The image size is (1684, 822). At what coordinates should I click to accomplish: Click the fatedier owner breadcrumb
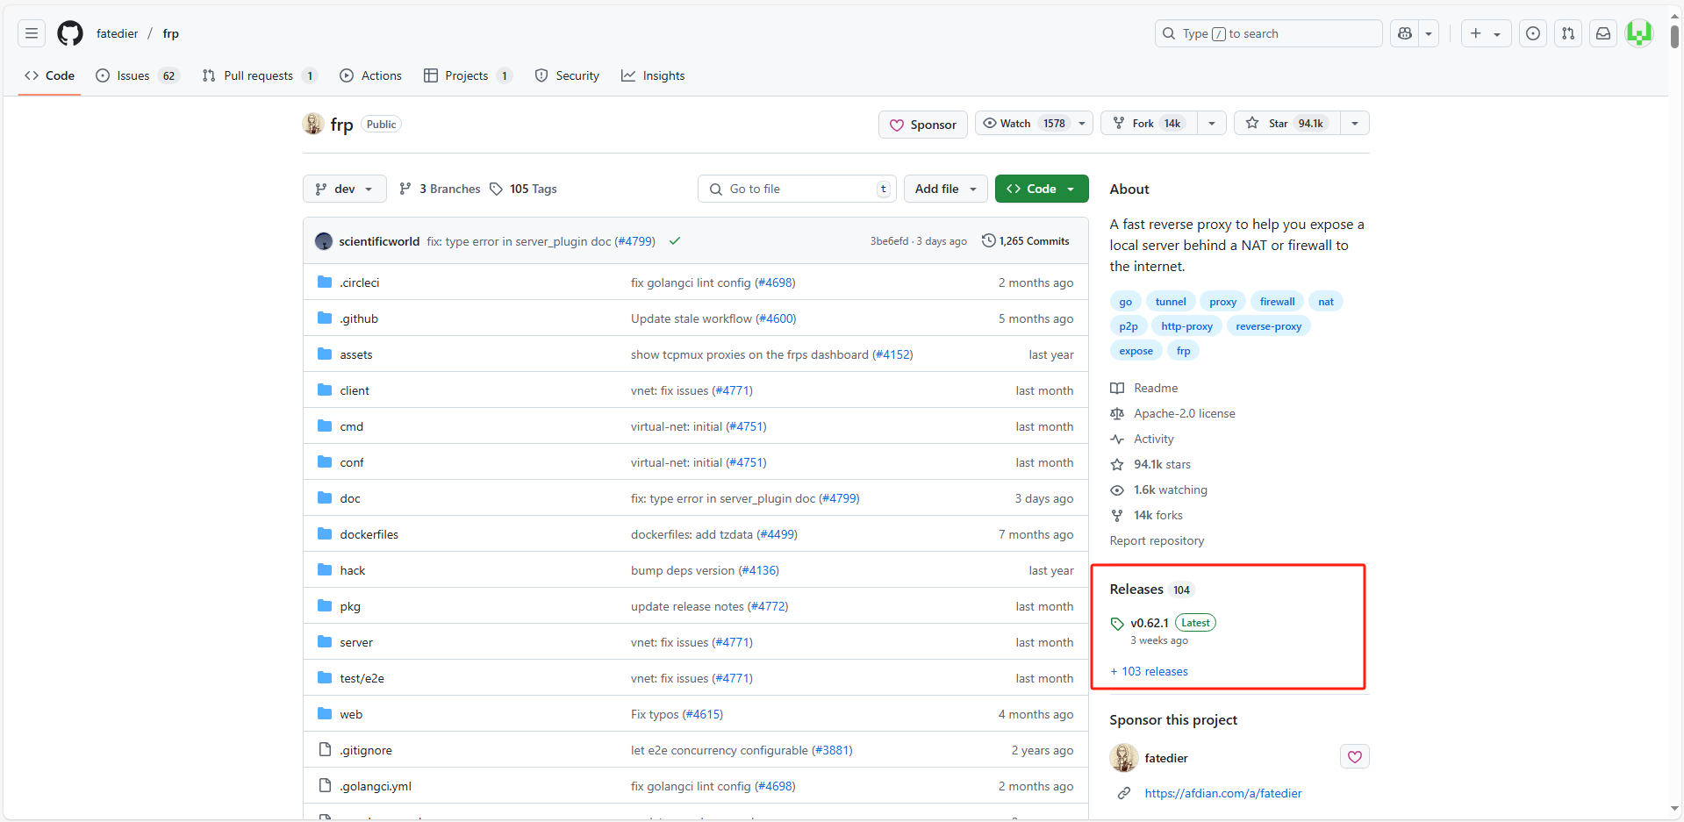[117, 33]
